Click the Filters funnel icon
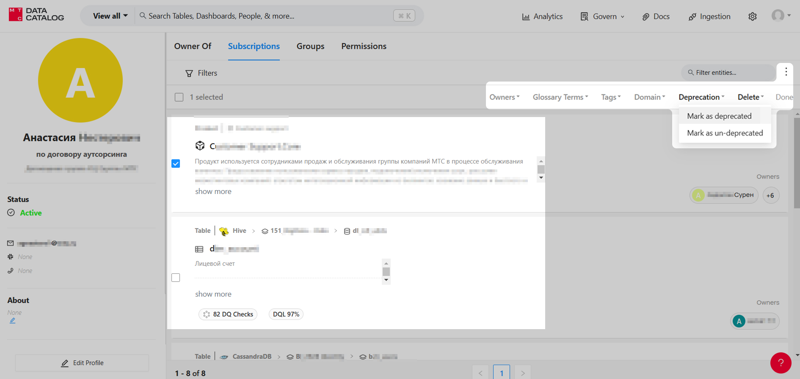 point(189,74)
